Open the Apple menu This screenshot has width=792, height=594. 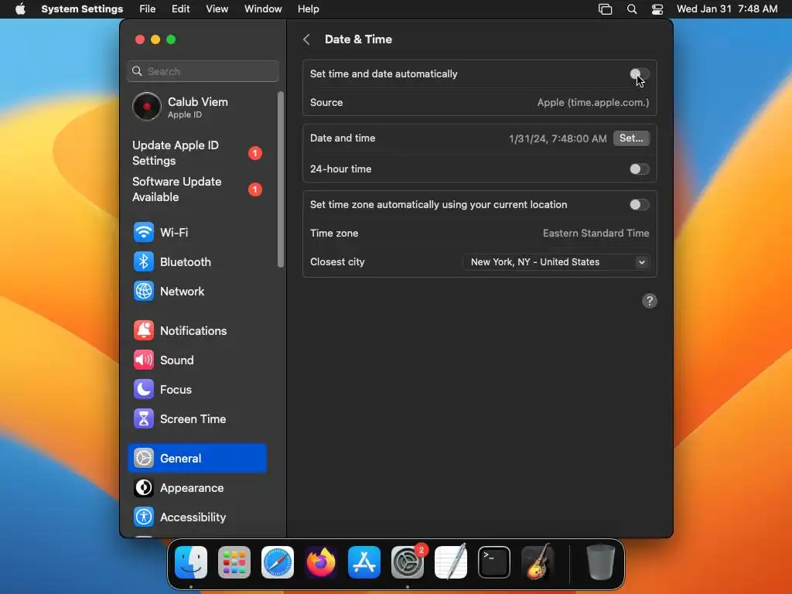pos(20,9)
